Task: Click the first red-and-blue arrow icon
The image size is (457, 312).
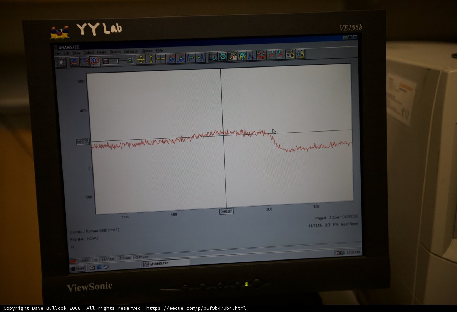Action: [271, 55]
